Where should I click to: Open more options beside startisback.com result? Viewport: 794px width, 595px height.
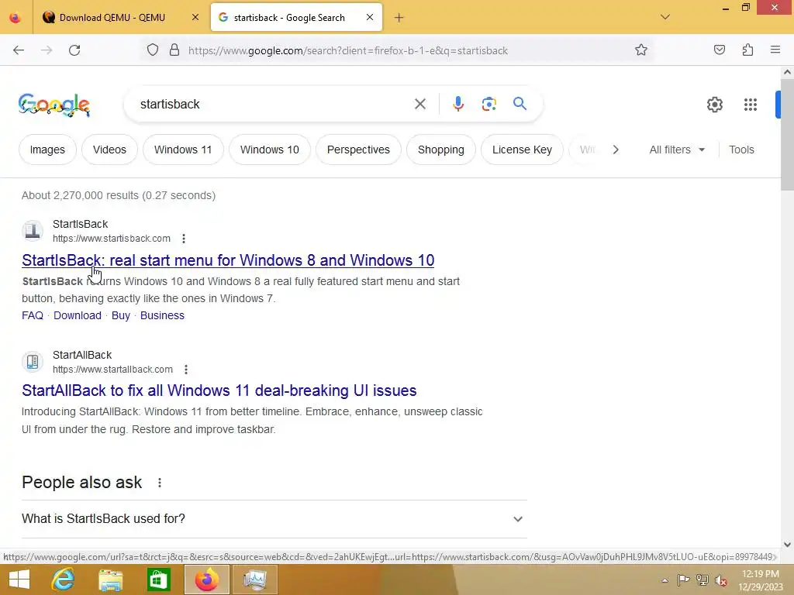coord(184,239)
